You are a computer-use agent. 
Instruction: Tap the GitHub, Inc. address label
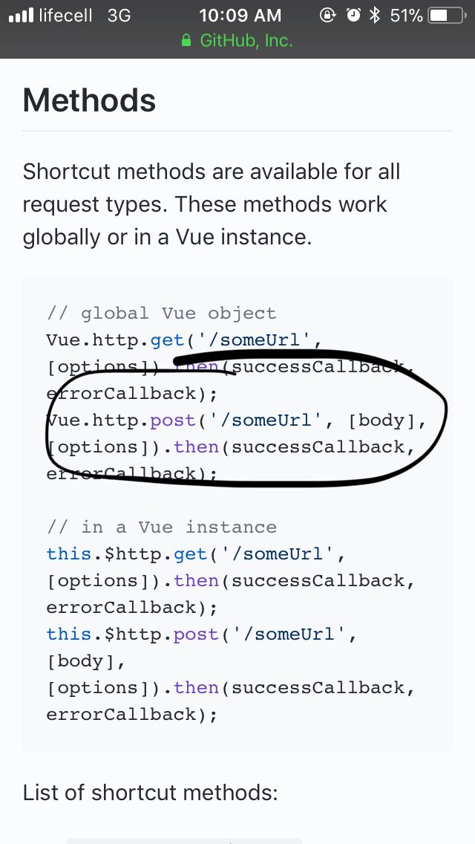tap(246, 40)
